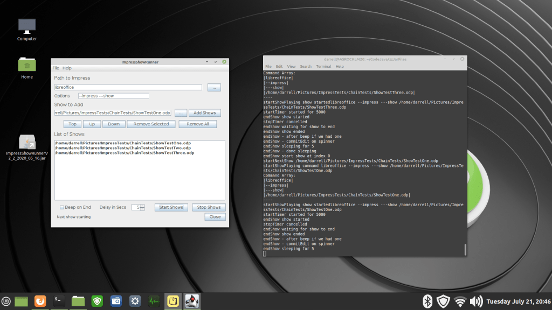Click the terminal window's vertical scrollbar
552x310 pixels.
point(465,249)
